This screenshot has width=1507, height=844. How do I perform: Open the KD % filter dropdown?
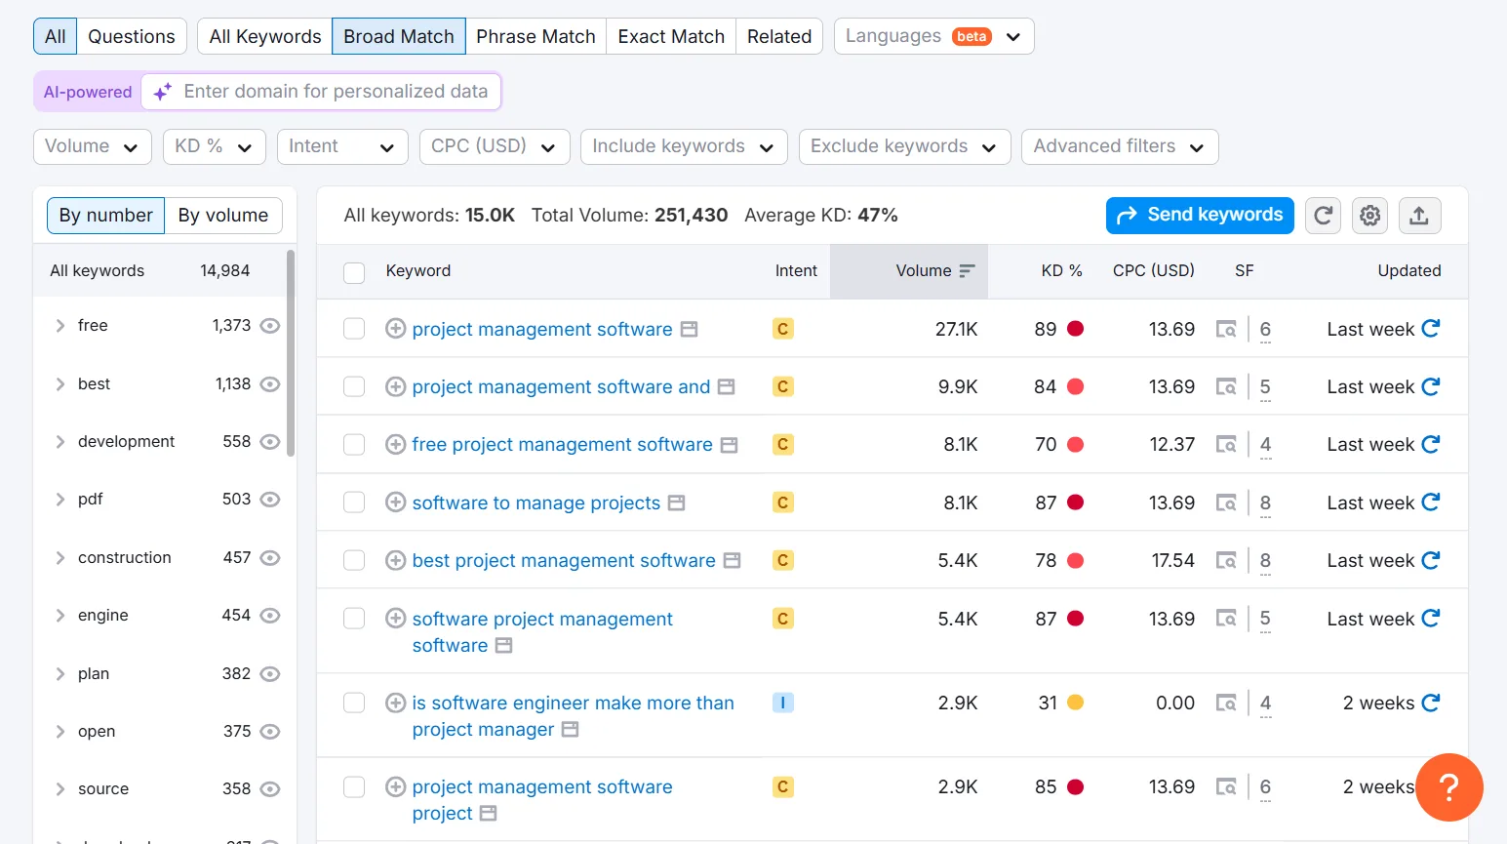point(215,146)
